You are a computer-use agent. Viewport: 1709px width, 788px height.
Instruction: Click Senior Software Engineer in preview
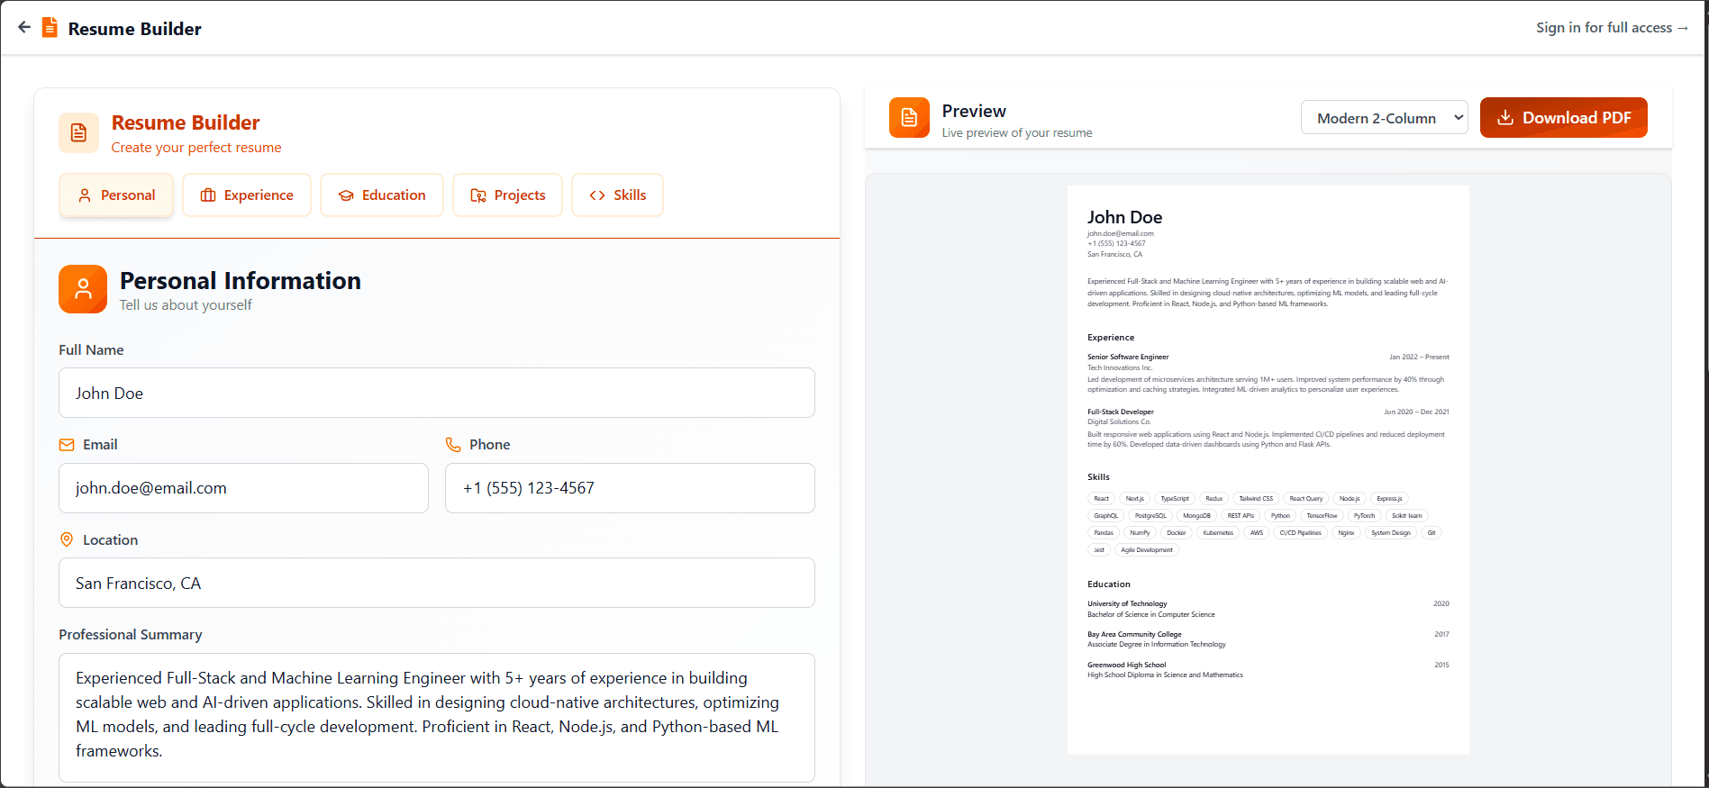[x=1128, y=358]
